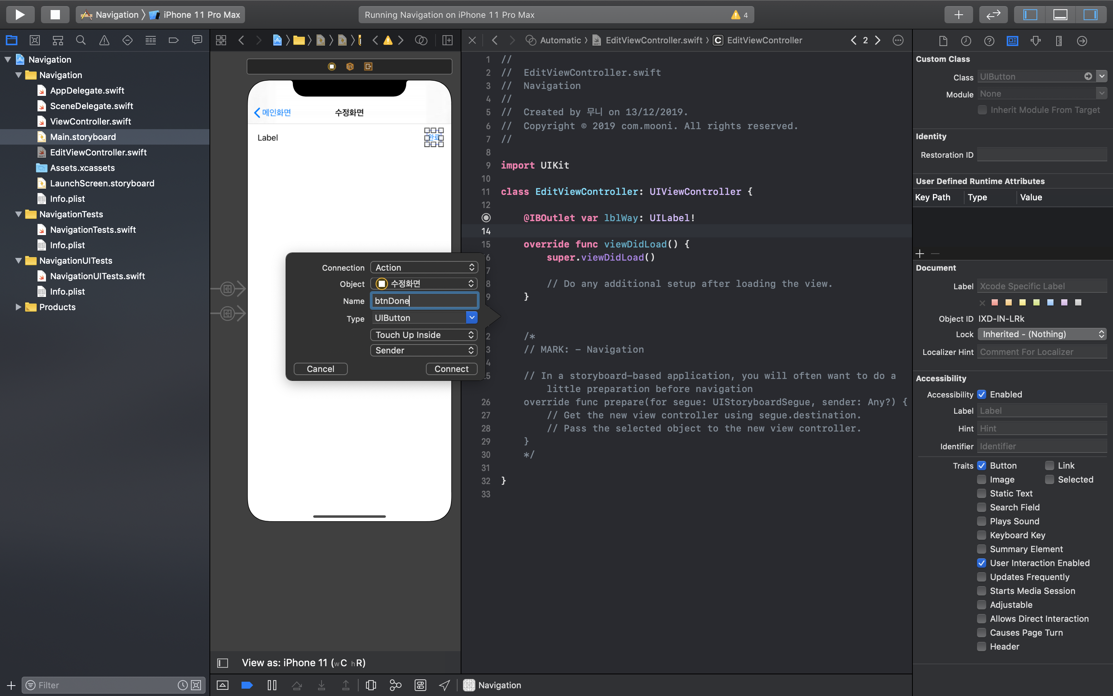The width and height of the screenshot is (1113, 696).
Task: Open the Library plus button
Action: pyautogui.click(x=958, y=14)
